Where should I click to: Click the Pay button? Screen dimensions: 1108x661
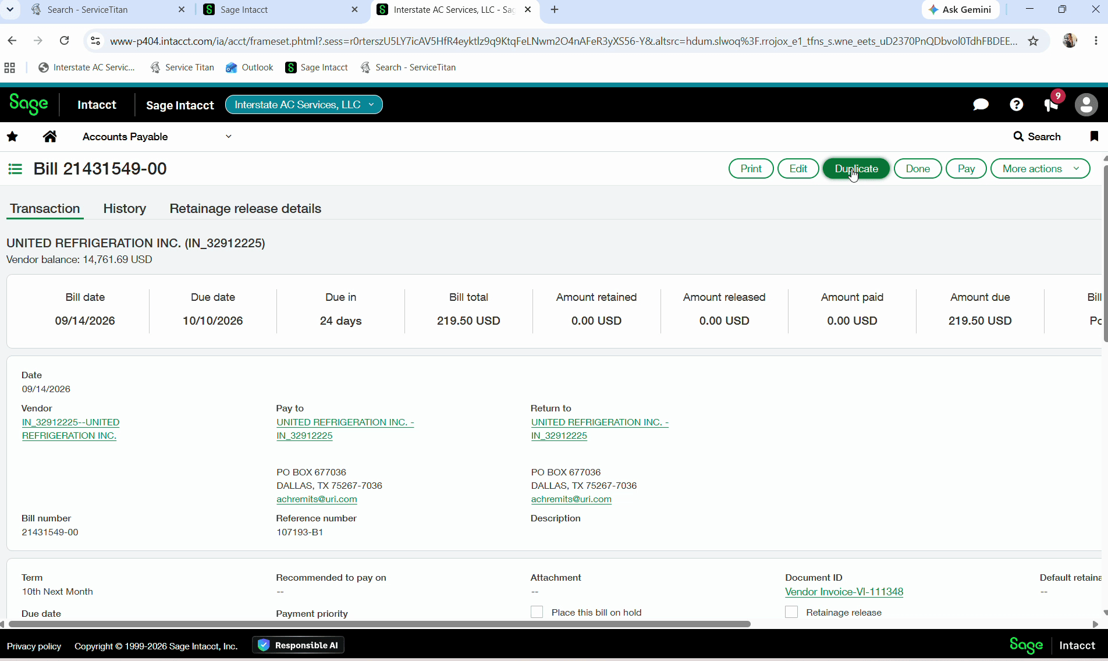pyautogui.click(x=966, y=169)
